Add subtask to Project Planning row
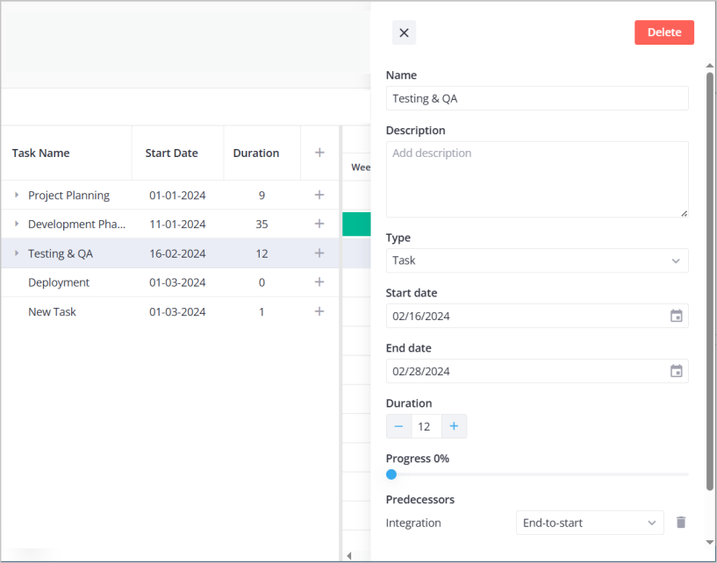 click(x=319, y=195)
